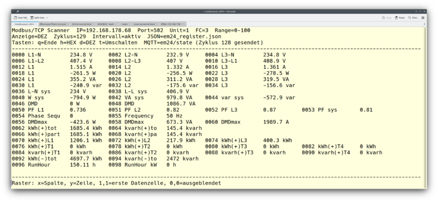Click the kWh(+)L3 value 400.3 kWh
The image size is (438, 202).
pos(278,141)
